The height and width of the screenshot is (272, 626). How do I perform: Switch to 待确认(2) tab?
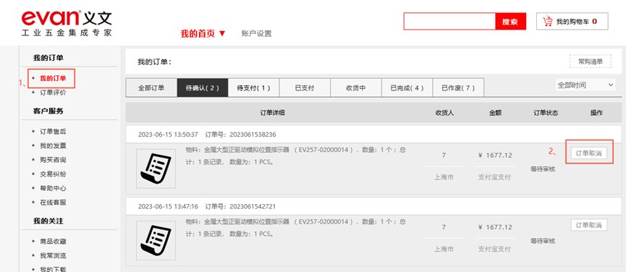(x=203, y=88)
